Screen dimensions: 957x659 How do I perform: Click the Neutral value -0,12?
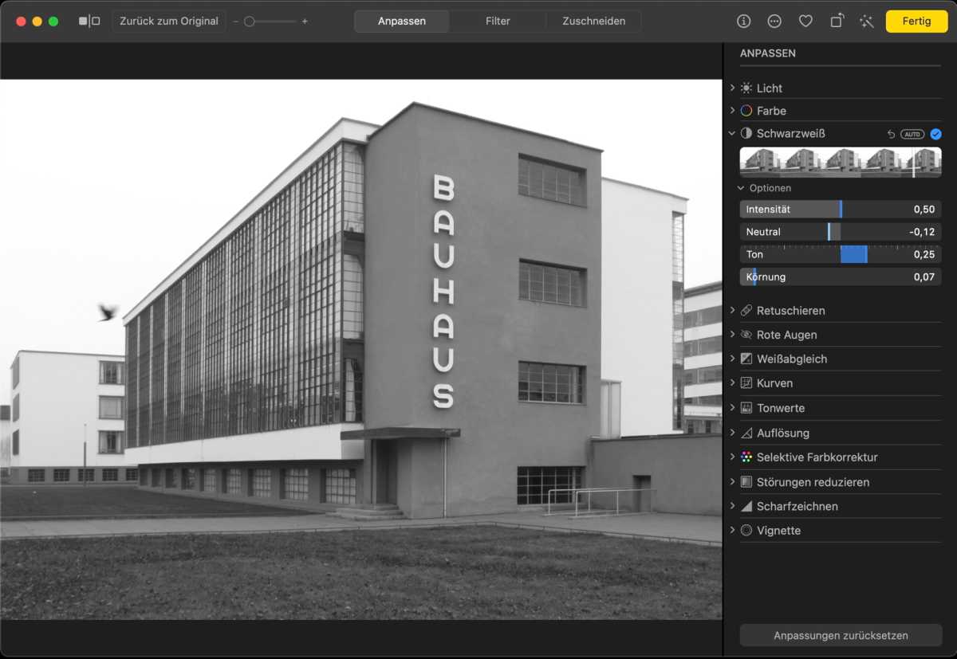(922, 232)
